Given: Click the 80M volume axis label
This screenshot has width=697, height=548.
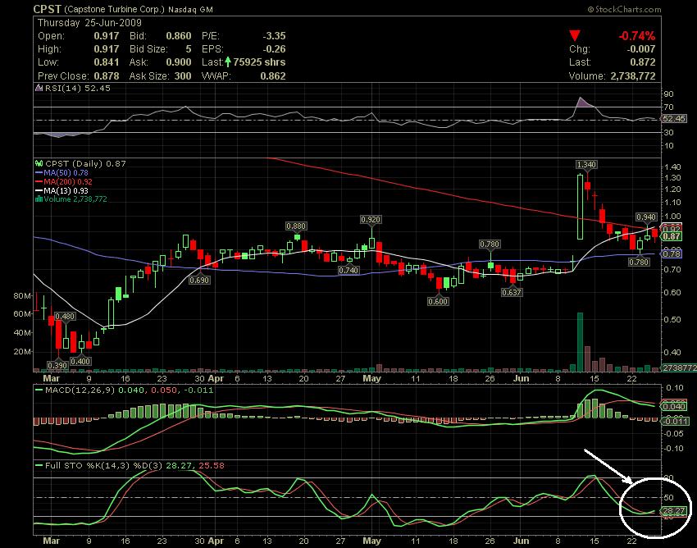Looking at the screenshot, I should (x=22, y=296).
